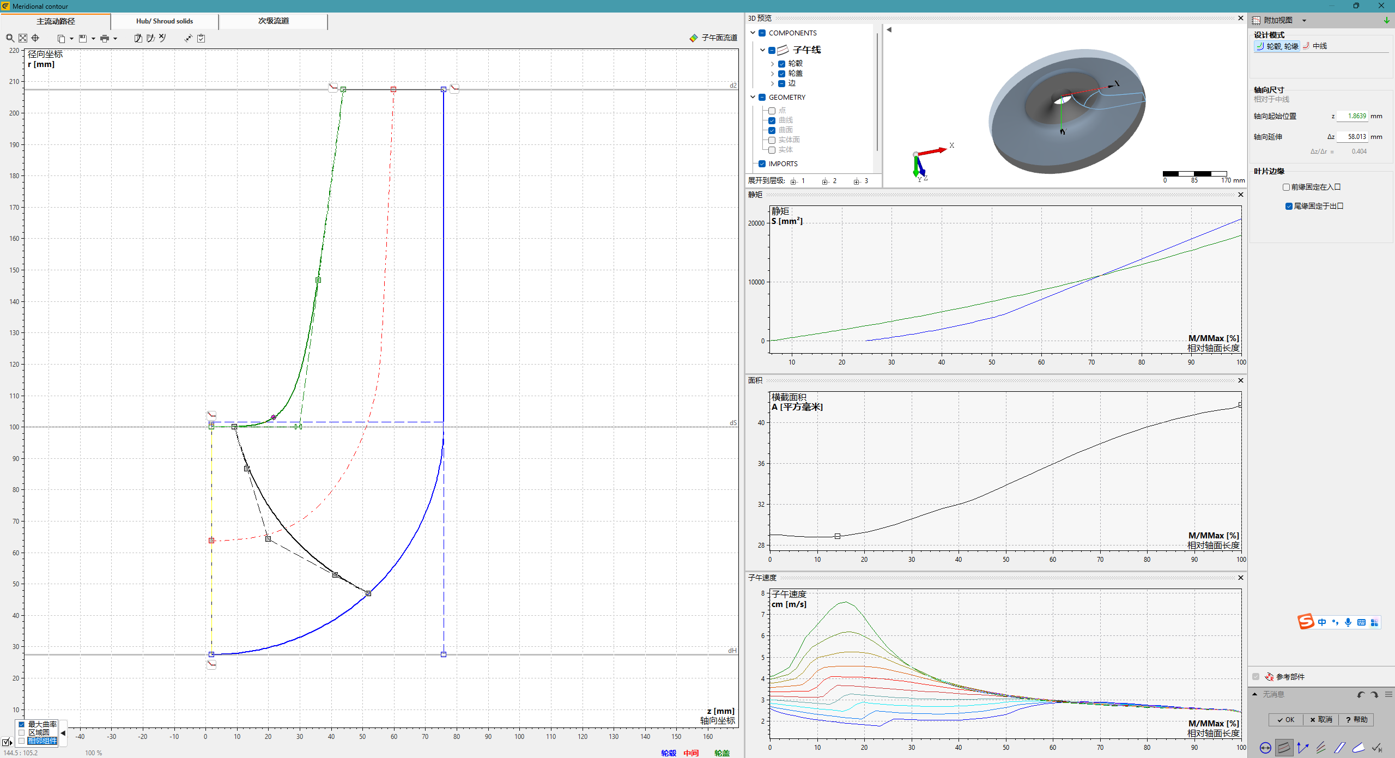Click the mean lines three-curve icon
The height and width of the screenshot is (758, 1395).
click(1321, 748)
